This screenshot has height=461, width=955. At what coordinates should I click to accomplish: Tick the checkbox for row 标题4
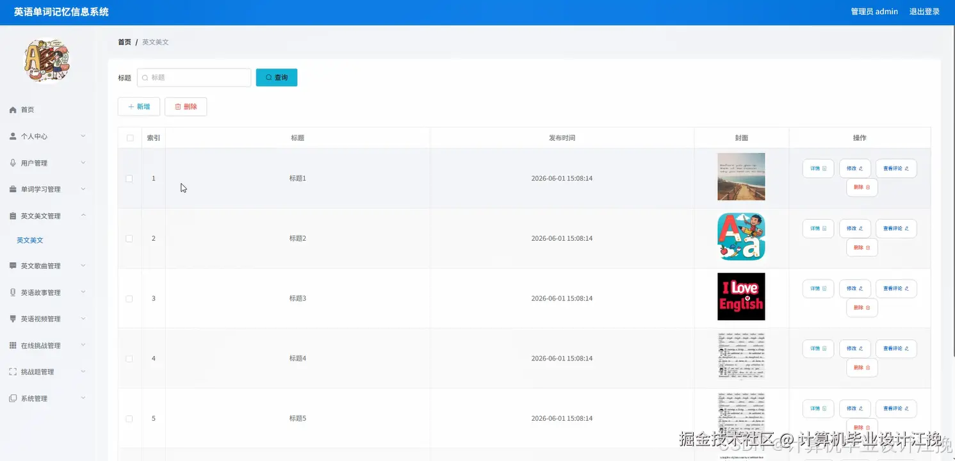click(129, 359)
